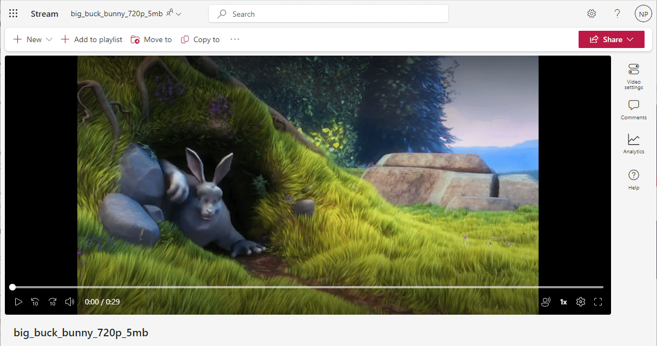The width and height of the screenshot is (657, 346).
Task: Mute the video volume
Action: coord(69,302)
